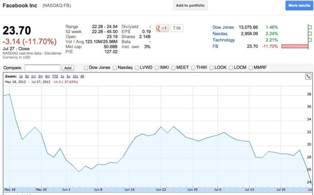Click the Add to portfolio button
Image resolution: width=314 pixels, height=195 pixels.
tap(190, 5)
